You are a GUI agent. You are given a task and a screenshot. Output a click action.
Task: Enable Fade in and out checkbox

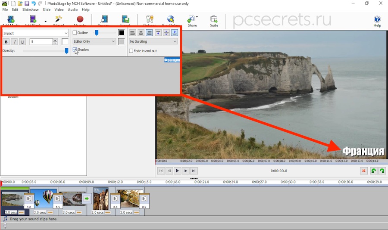(x=131, y=51)
